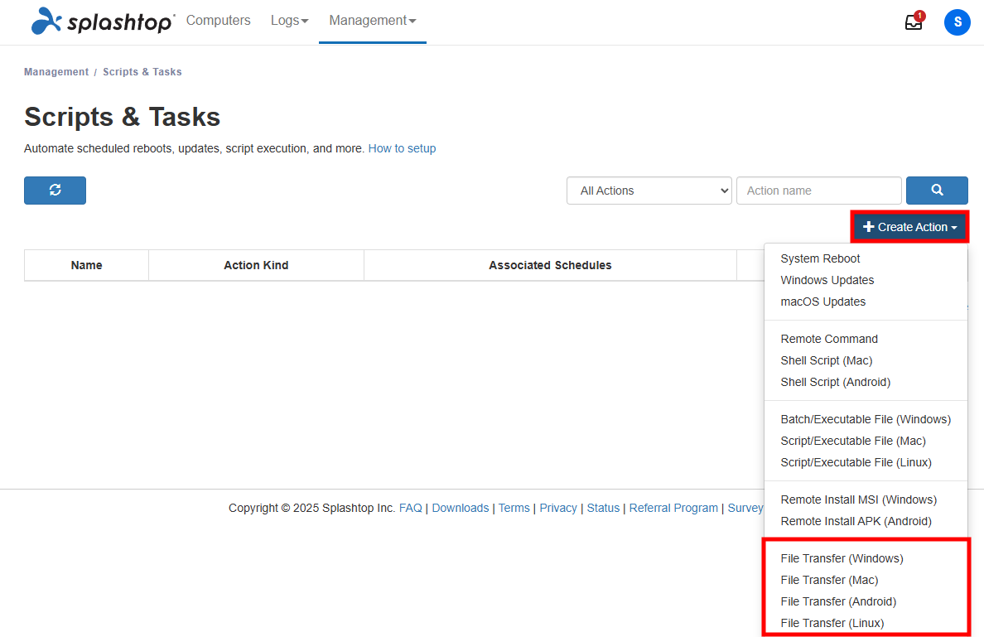Click the Action name search field
Image resolution: width=984 pixels, height=637 pixels.
[x=819, y=191]
